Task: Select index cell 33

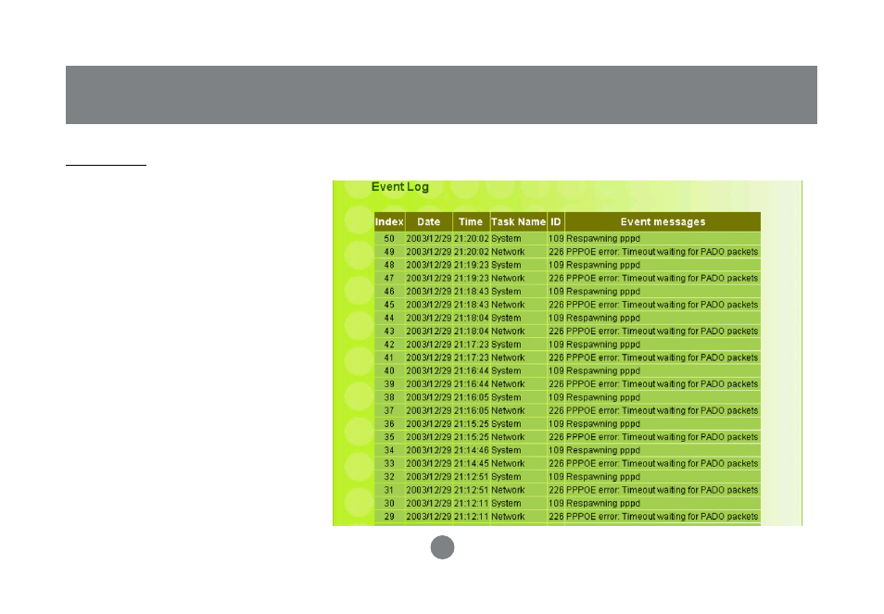Action: pyautogui.click(x=389, y=464)
